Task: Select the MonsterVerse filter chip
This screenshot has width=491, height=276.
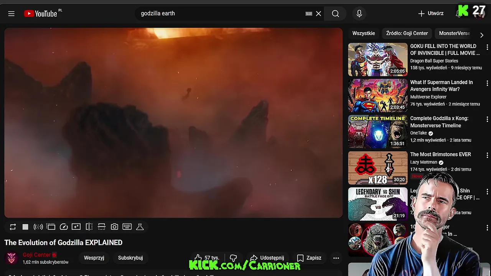Action: (x=455, y=33)
